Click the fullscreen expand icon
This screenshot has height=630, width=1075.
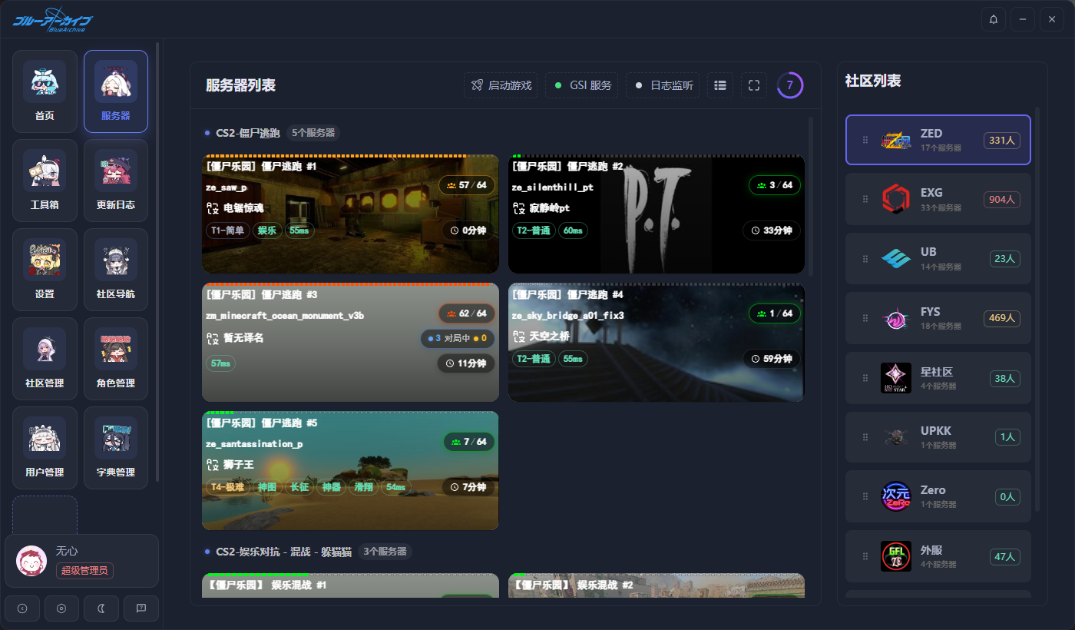click(754, 85)
